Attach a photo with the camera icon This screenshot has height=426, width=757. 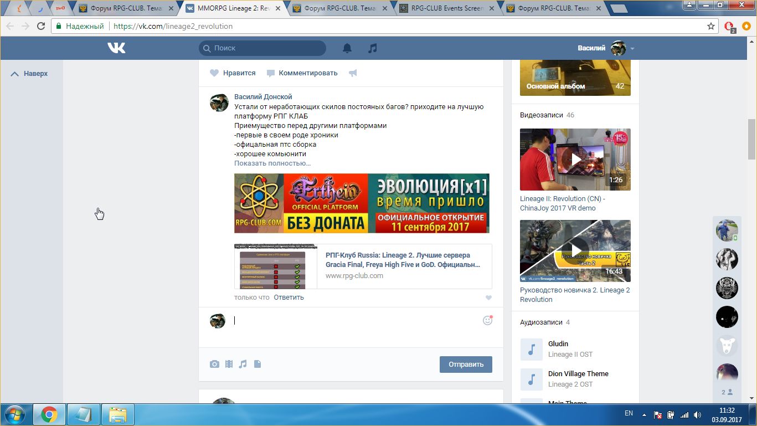click(x=214, y=364)
